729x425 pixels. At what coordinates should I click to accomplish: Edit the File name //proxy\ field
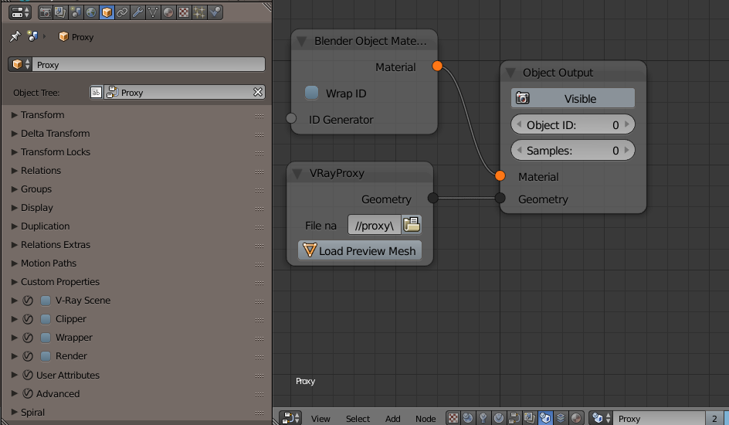(375, 225)
